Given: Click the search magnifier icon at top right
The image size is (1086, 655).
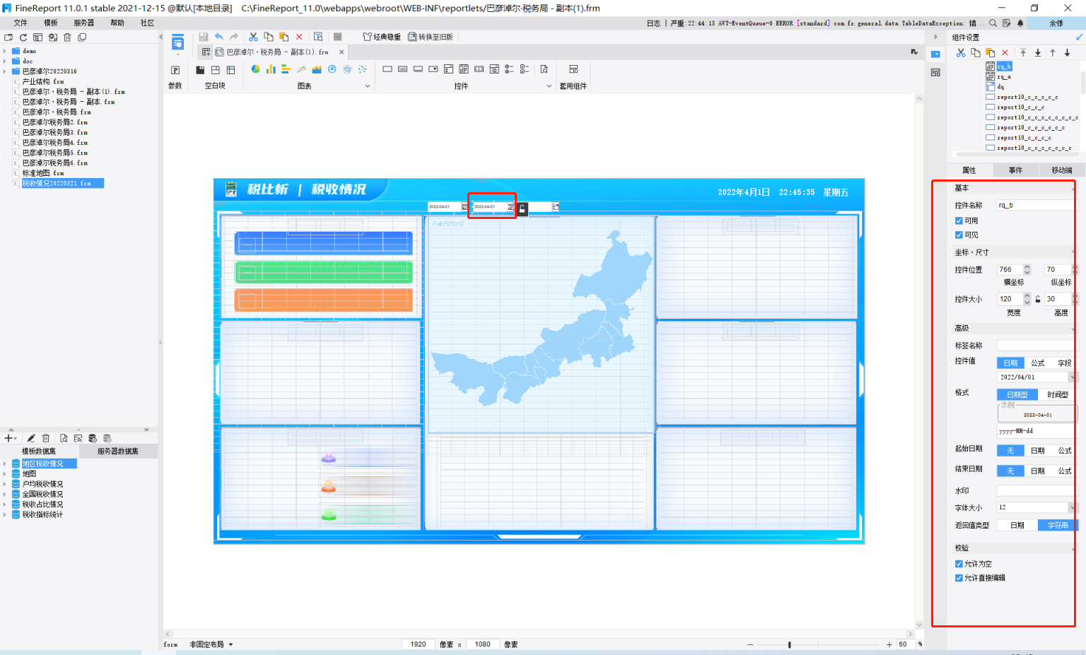Looking at the screenshot, I should click(x=993, y=23).
